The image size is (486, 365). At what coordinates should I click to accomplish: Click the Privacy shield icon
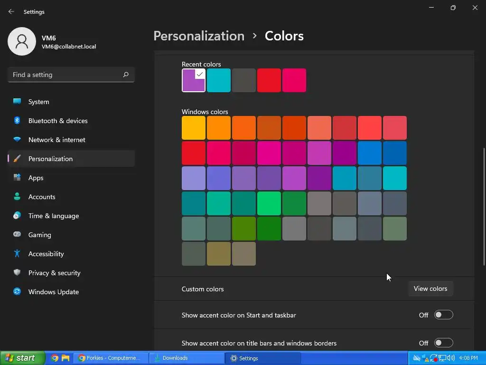pyautogui.click(x=17, y=272)
